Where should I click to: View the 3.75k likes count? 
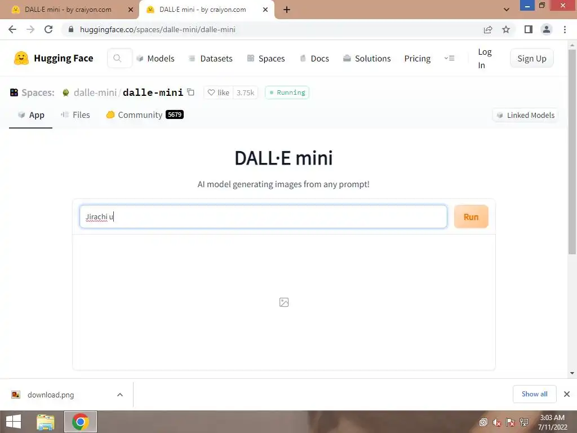click(x=246, y=92)
